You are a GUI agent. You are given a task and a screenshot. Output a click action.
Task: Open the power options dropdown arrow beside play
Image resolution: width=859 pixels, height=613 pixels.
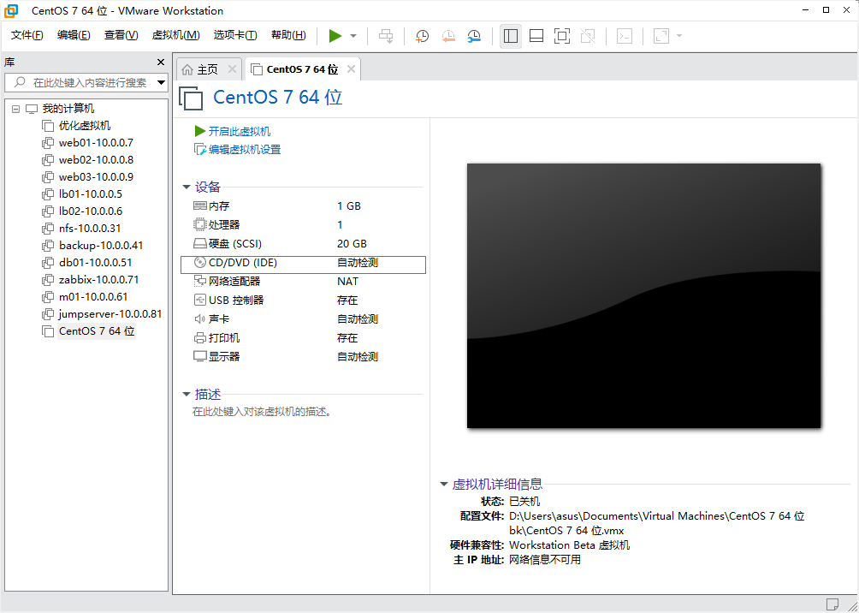[353, 36]
